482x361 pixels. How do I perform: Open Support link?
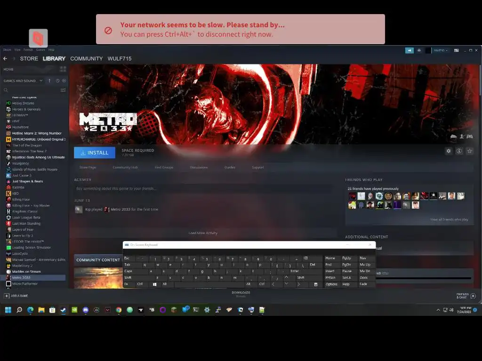(x=258, y=167)
